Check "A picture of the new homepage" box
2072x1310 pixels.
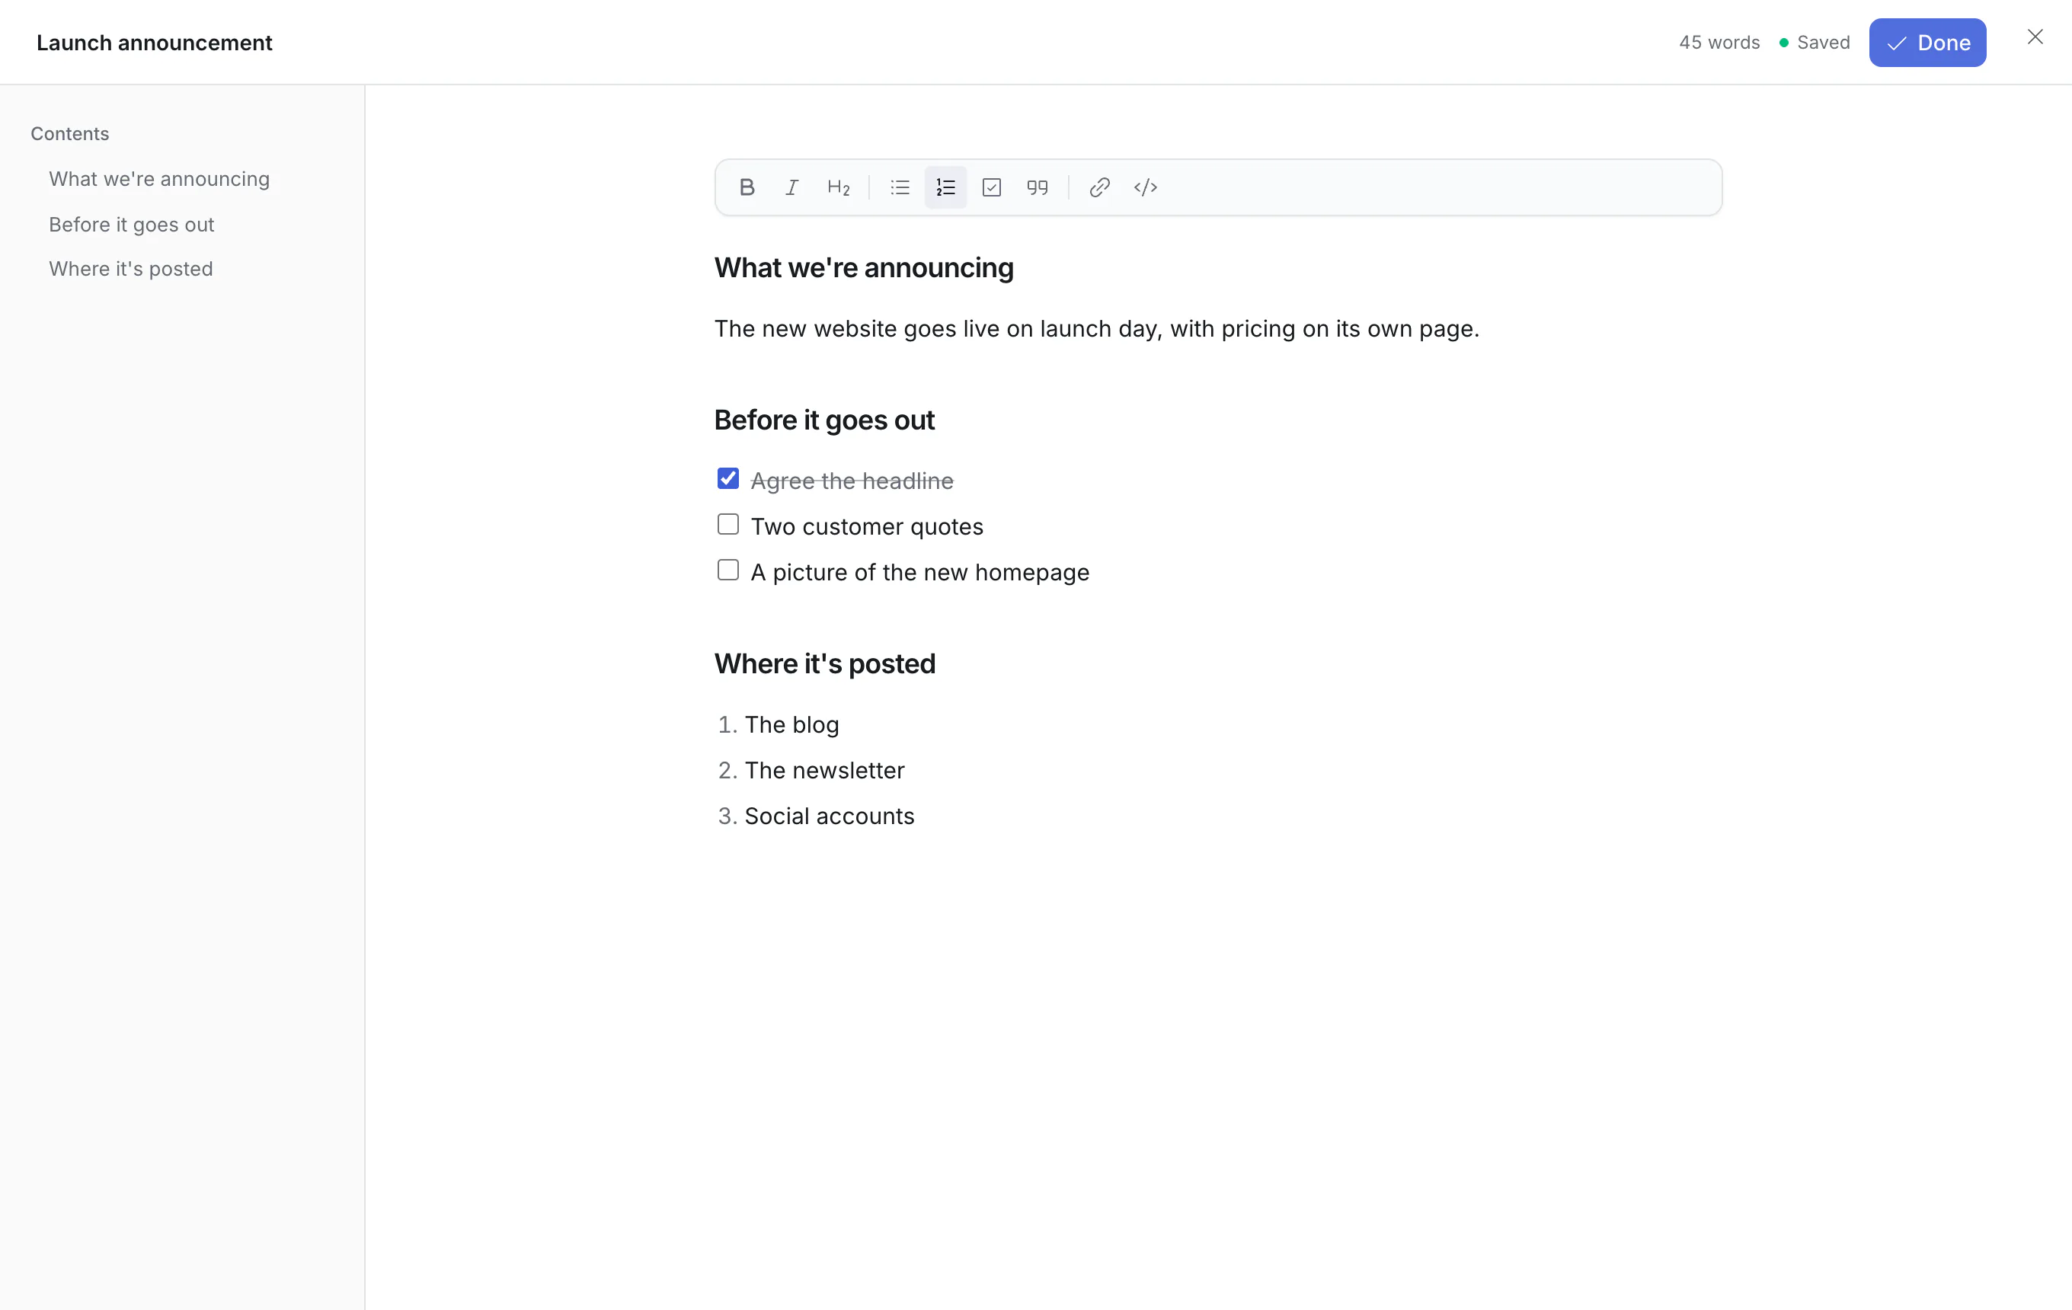click(x=728, y=570)
